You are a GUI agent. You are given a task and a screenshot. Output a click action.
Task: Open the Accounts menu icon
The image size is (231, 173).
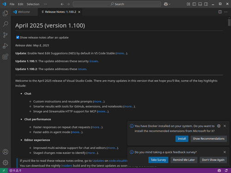[6, 152]
